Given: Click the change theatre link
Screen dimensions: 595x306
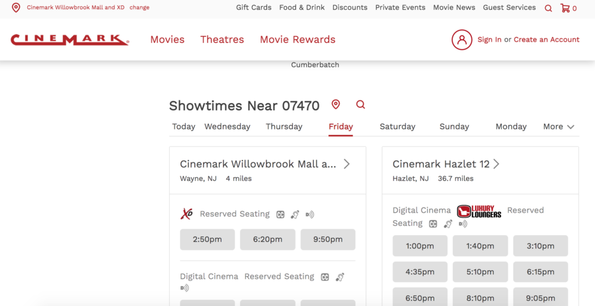Looking at the screenshot, I should (139, 7).
